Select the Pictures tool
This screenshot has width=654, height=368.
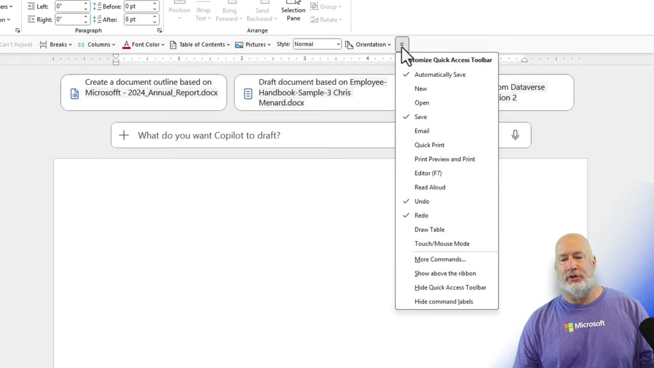pos(254,44)
